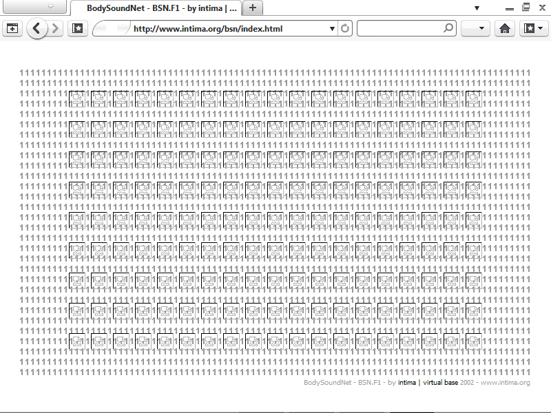Click inside the address bar URL field
Screen dimensions: 551x413
click(x=227, y=29)
